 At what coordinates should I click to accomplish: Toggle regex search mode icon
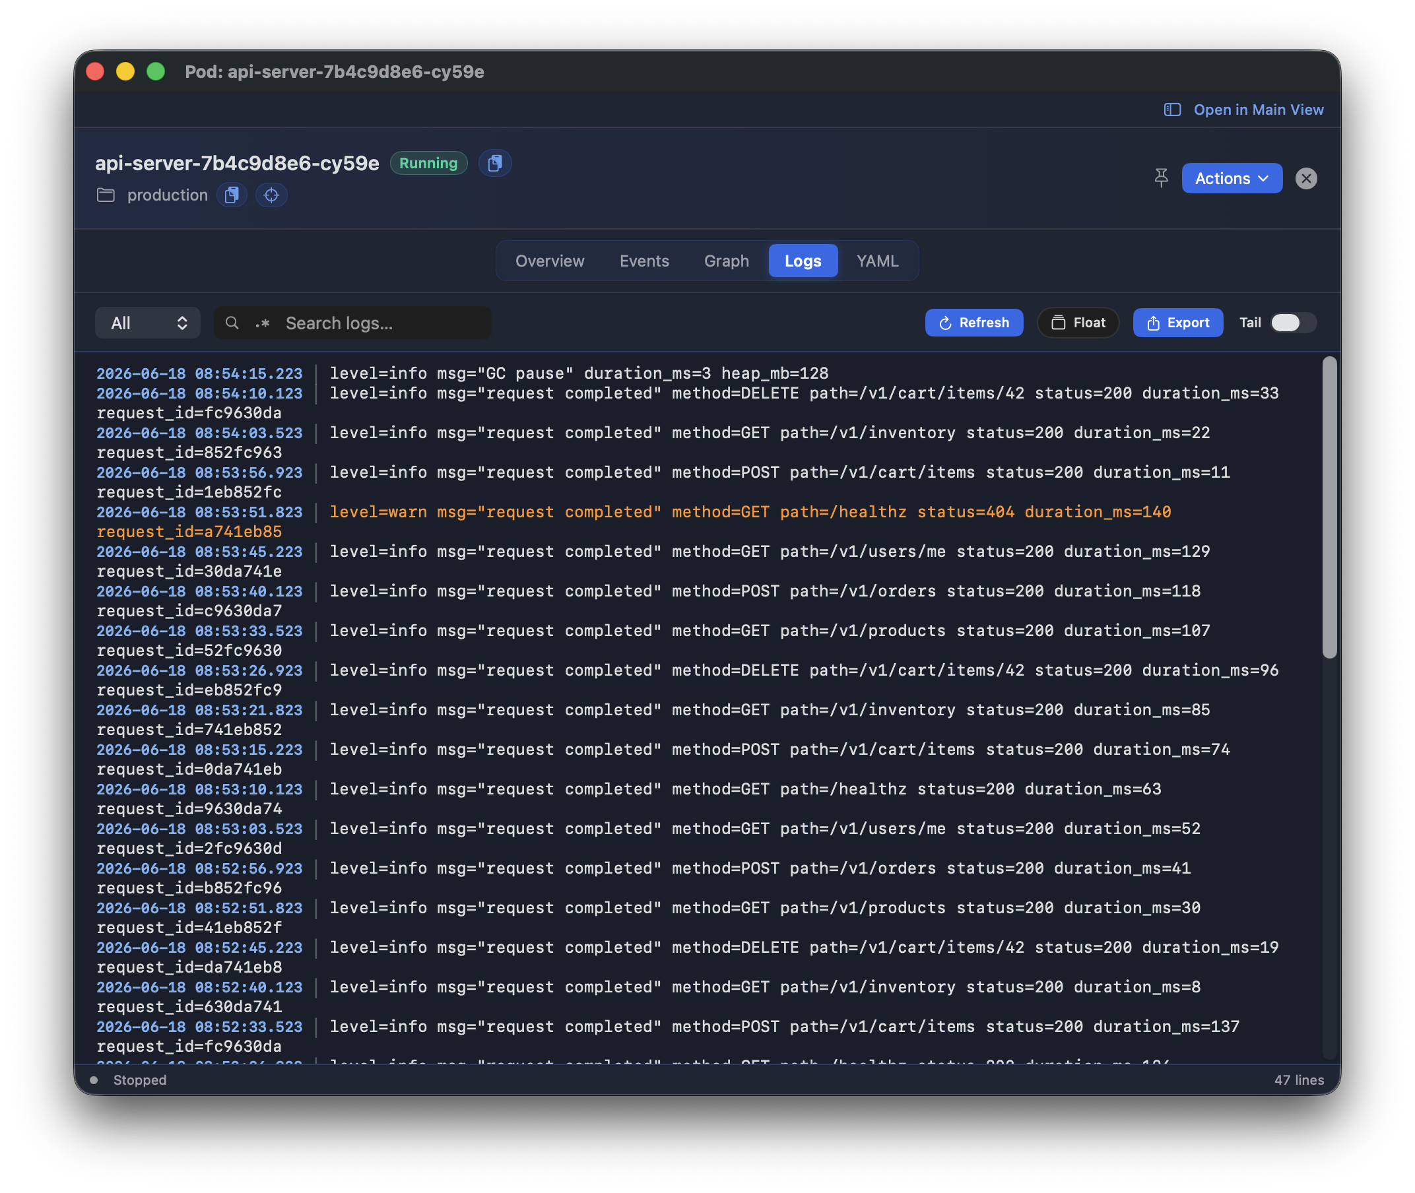click(x=263, y=323)
